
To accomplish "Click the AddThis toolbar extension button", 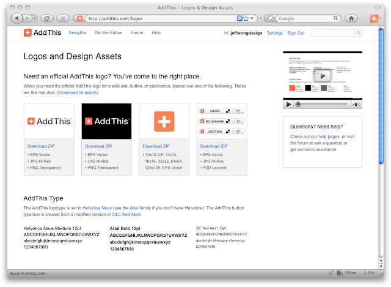I will click(373, 18).
